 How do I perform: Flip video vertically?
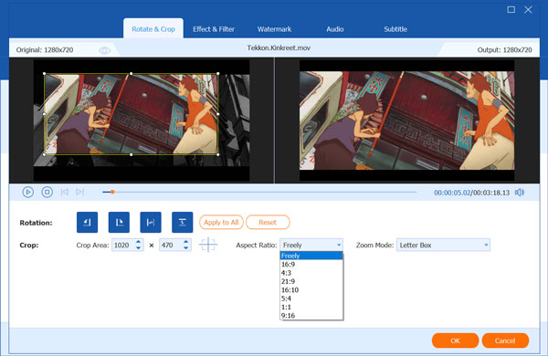click(x=182, y=222)
